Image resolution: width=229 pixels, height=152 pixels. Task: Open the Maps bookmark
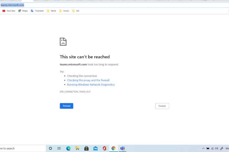click(23, 11)
